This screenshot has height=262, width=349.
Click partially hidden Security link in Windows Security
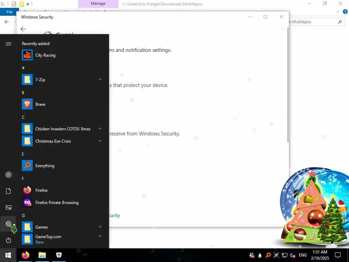click(115, 216)
